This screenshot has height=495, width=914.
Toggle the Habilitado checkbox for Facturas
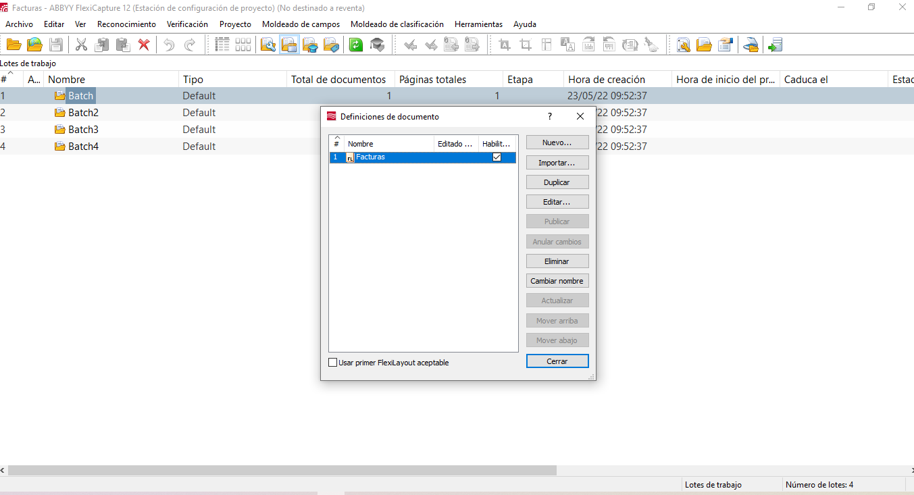click(497, 157)
